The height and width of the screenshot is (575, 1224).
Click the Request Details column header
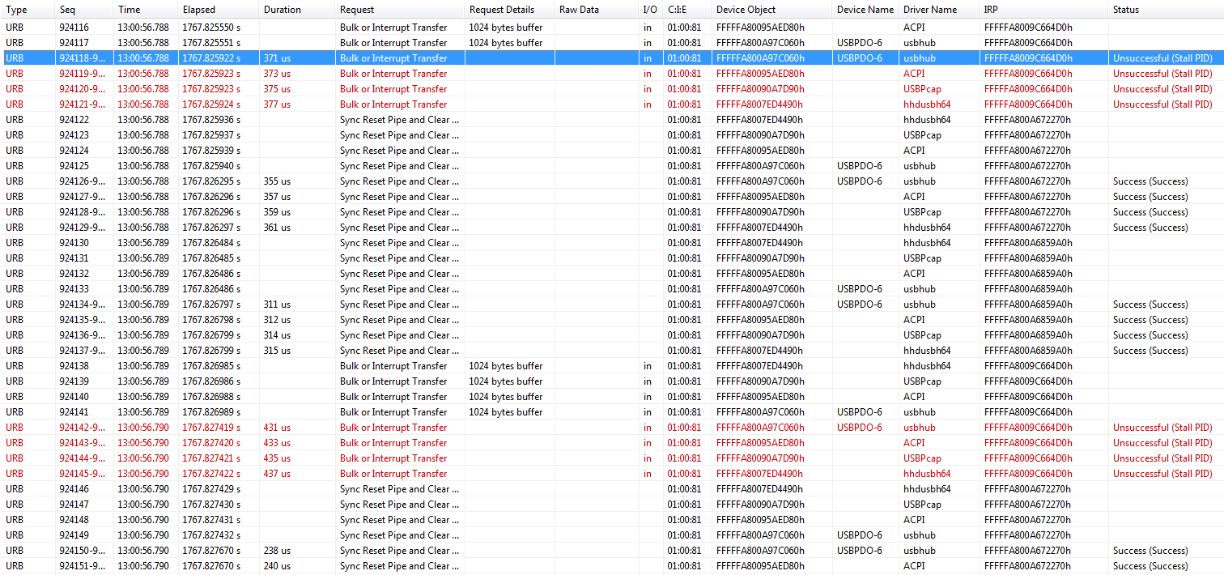point(510,10)
